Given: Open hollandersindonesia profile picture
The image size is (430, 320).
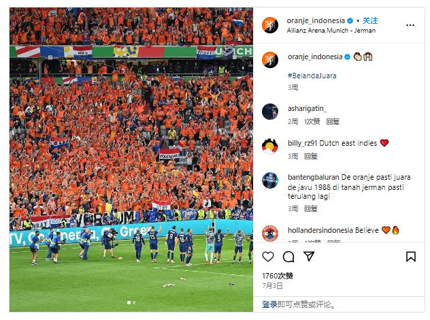Looking at the screenshot, I should click(x=270, y=234).
